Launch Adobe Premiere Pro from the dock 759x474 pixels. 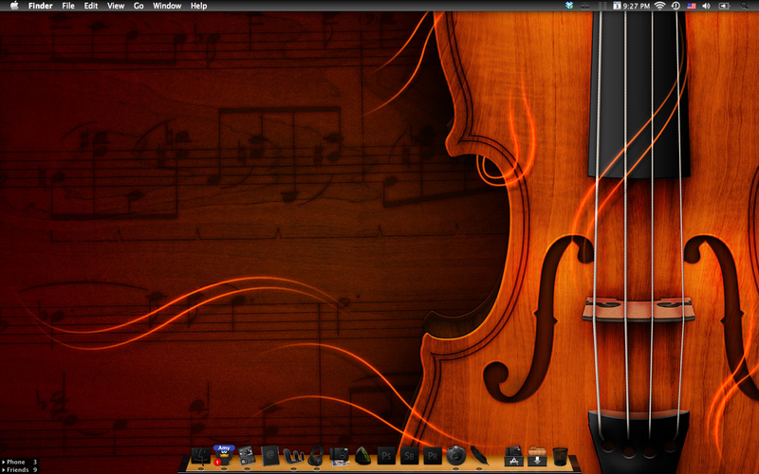433,454
